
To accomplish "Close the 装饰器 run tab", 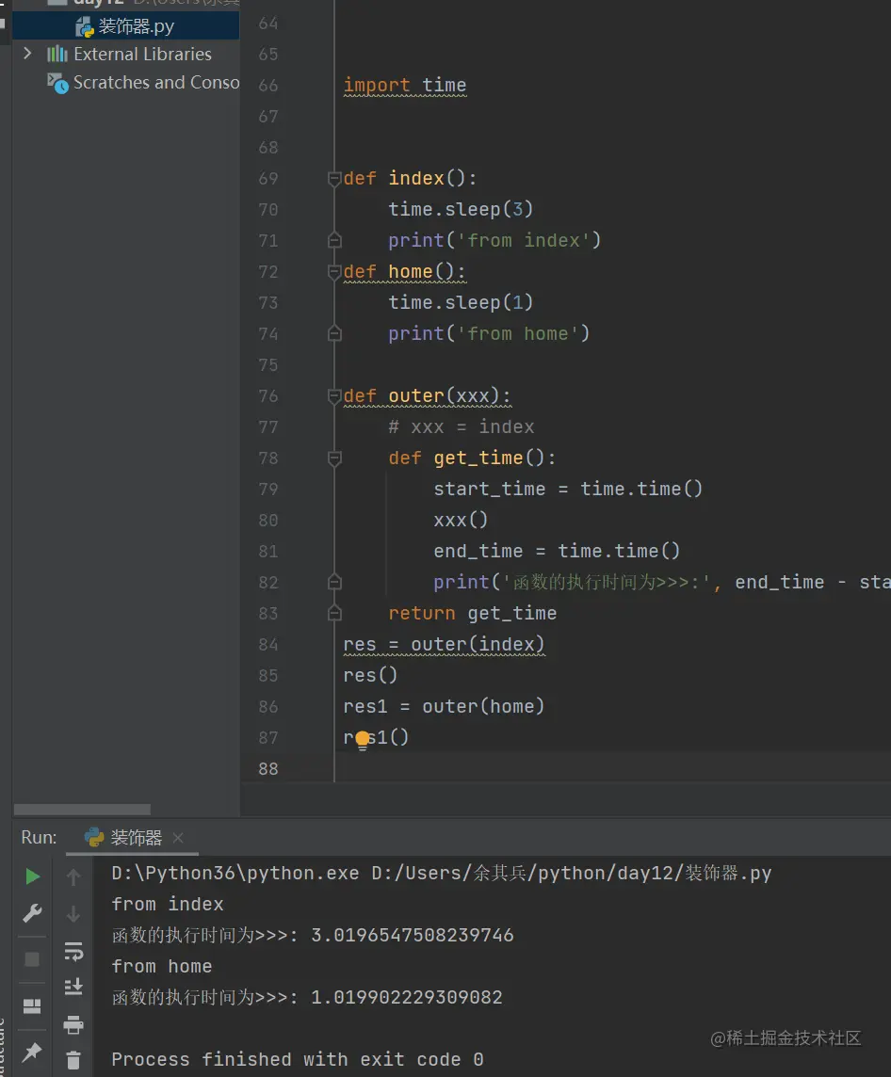I will pos(178,838).
